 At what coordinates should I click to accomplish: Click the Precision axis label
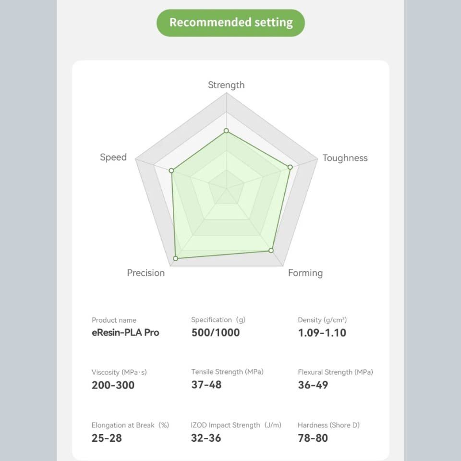pyautogui.click(x=146, y=273)
